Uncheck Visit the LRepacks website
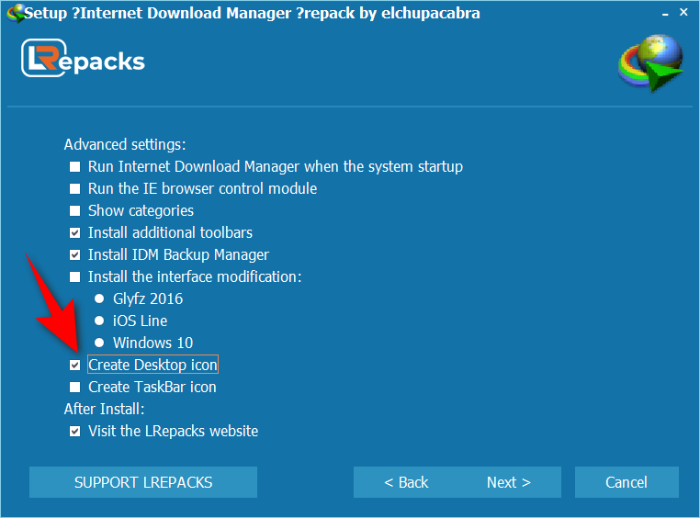 [75, 432]
